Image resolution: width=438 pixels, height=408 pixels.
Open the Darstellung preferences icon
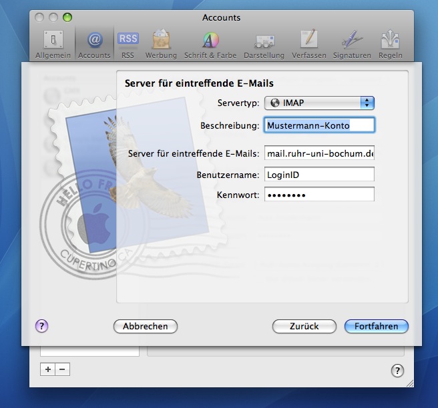pos(264,45)
